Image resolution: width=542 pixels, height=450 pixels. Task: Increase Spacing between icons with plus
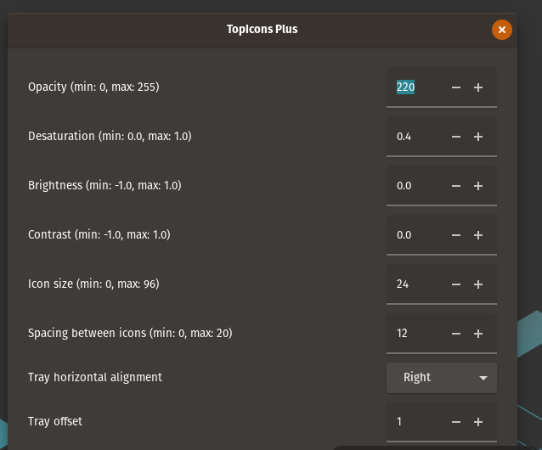[478, 334]
